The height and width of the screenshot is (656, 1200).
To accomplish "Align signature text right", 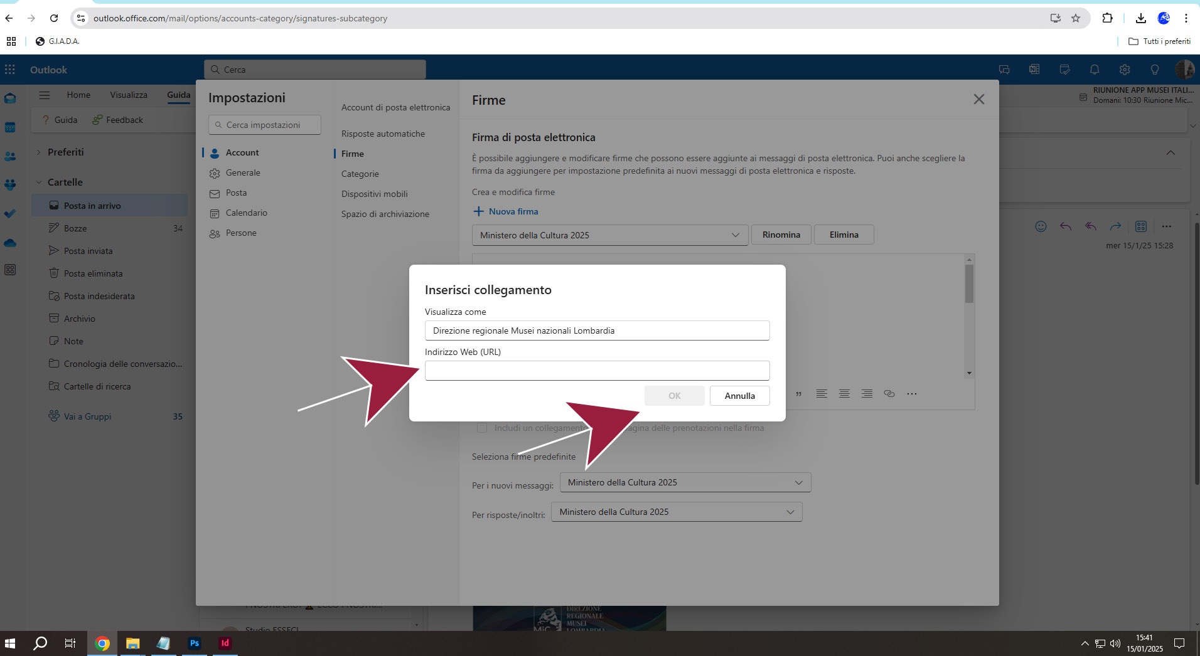I will coord(867,394).
